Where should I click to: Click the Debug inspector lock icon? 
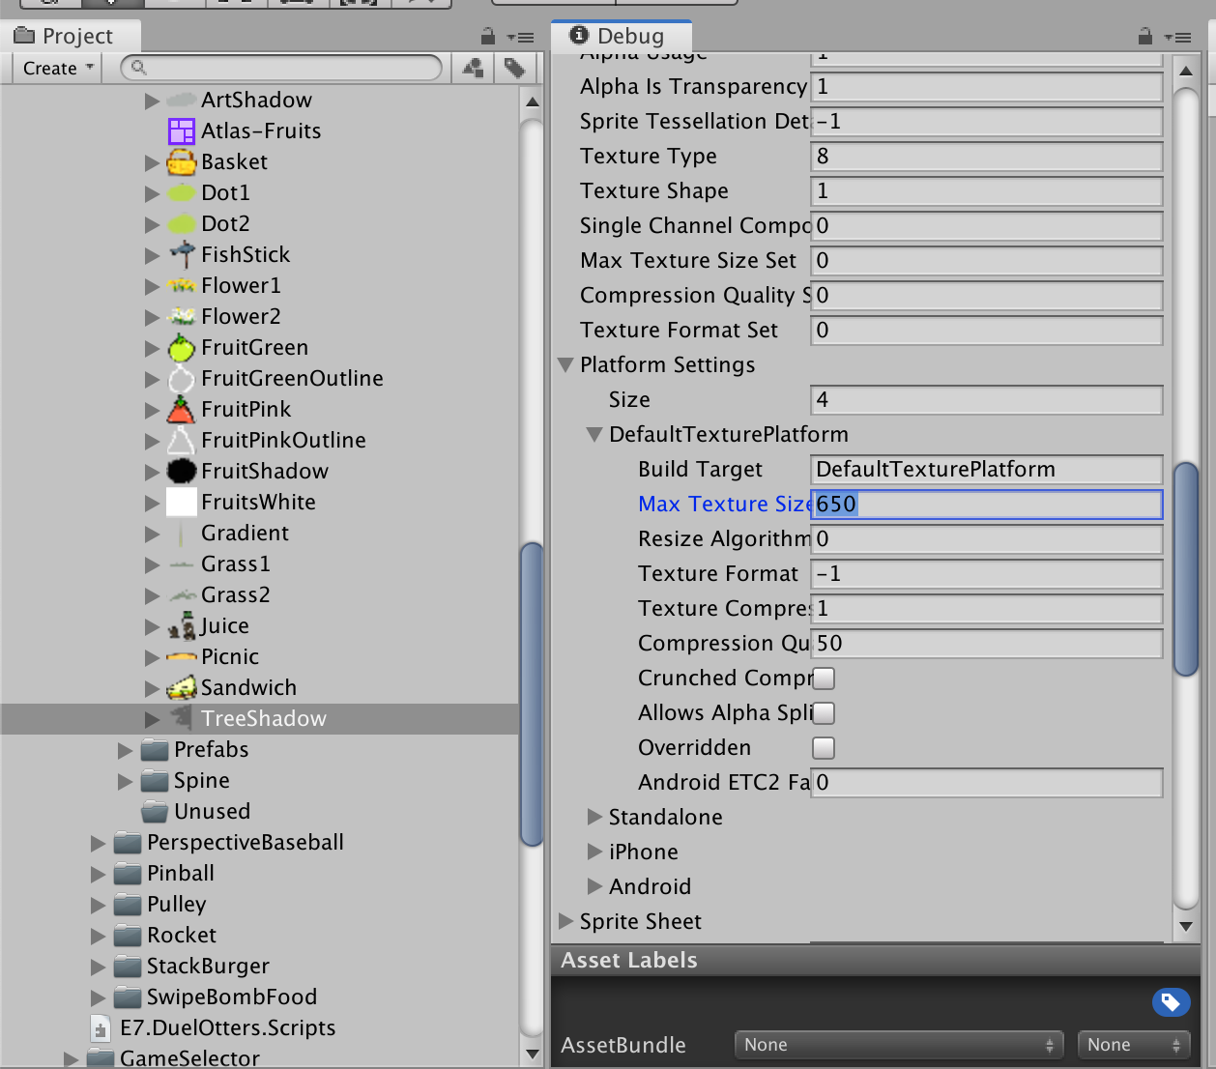(1144, 37)
